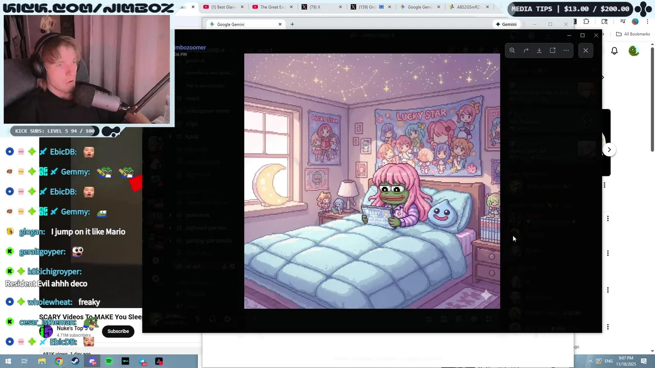The height and width of the screenshot is (368, 655).
Task: Click the browser page vertical scrollbar
Action: 652,98
